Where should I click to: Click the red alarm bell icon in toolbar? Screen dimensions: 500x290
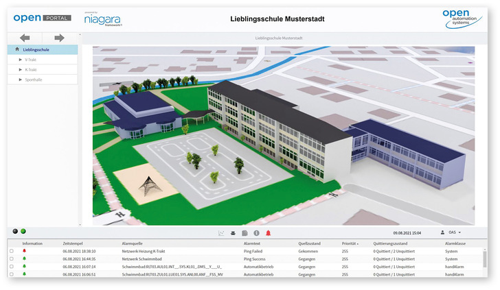pyautogui.click(x=268, y=233)
